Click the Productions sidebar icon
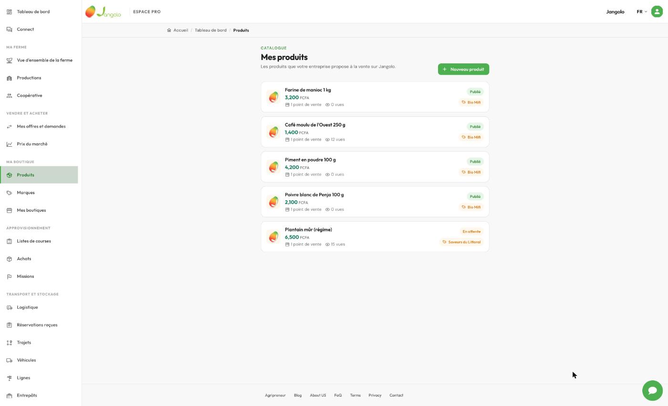This screenshot has height=406, width=668. pos(9,78)
